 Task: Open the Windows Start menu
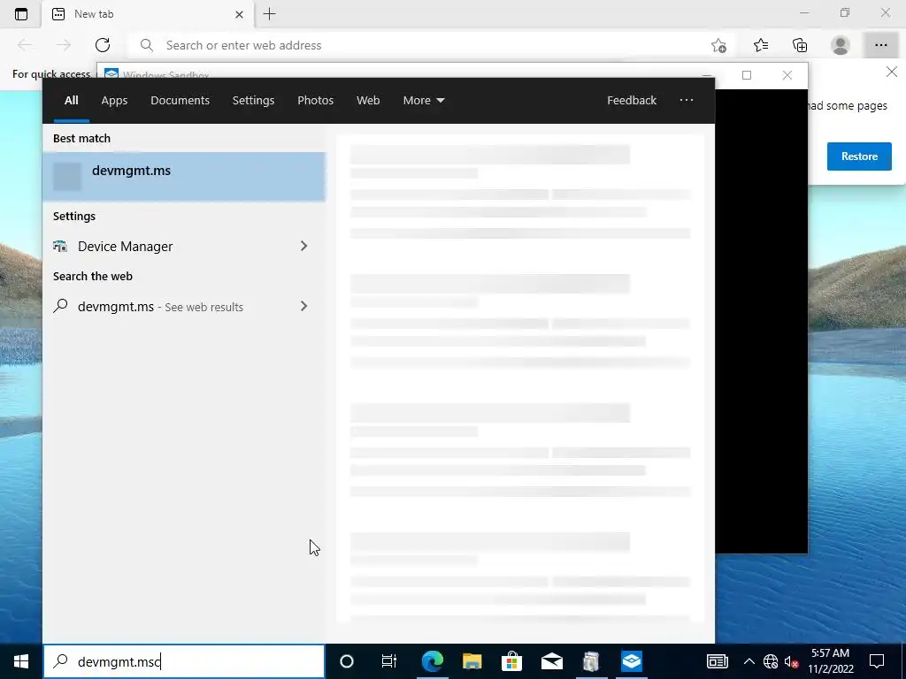[x=21, y=661]
